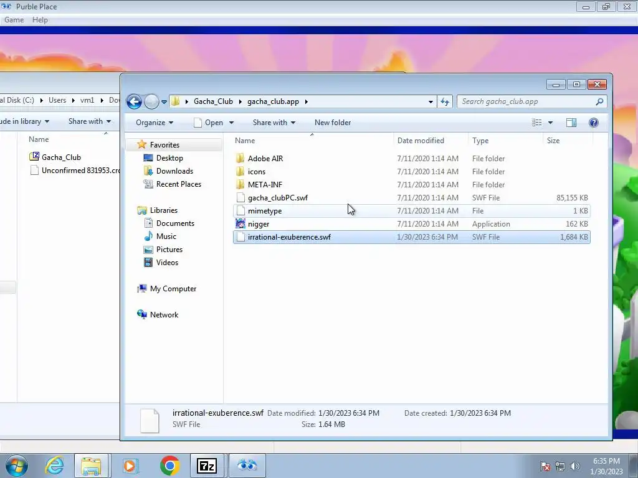The image size is (638, 478).
Task: Open Recent Places in the navigation pane
Action: click(178, 184)
